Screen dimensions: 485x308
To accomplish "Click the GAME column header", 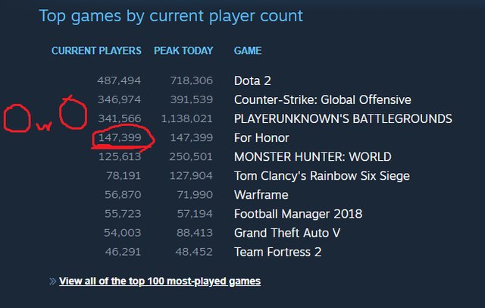I will [x=248, y=51].
